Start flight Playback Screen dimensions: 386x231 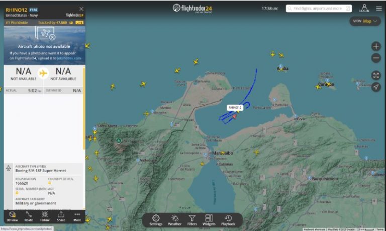[x=228, y=220]
